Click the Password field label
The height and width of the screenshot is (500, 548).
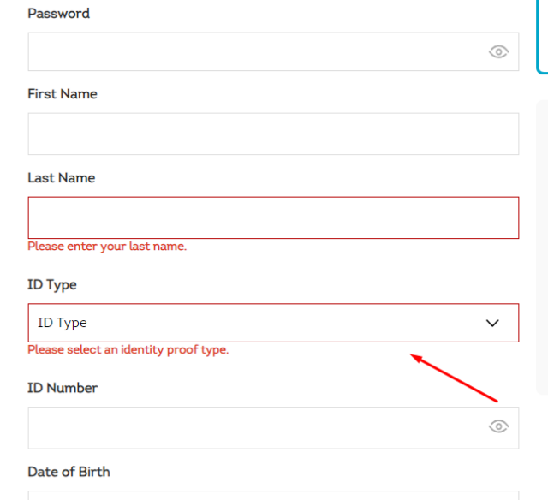59,14
